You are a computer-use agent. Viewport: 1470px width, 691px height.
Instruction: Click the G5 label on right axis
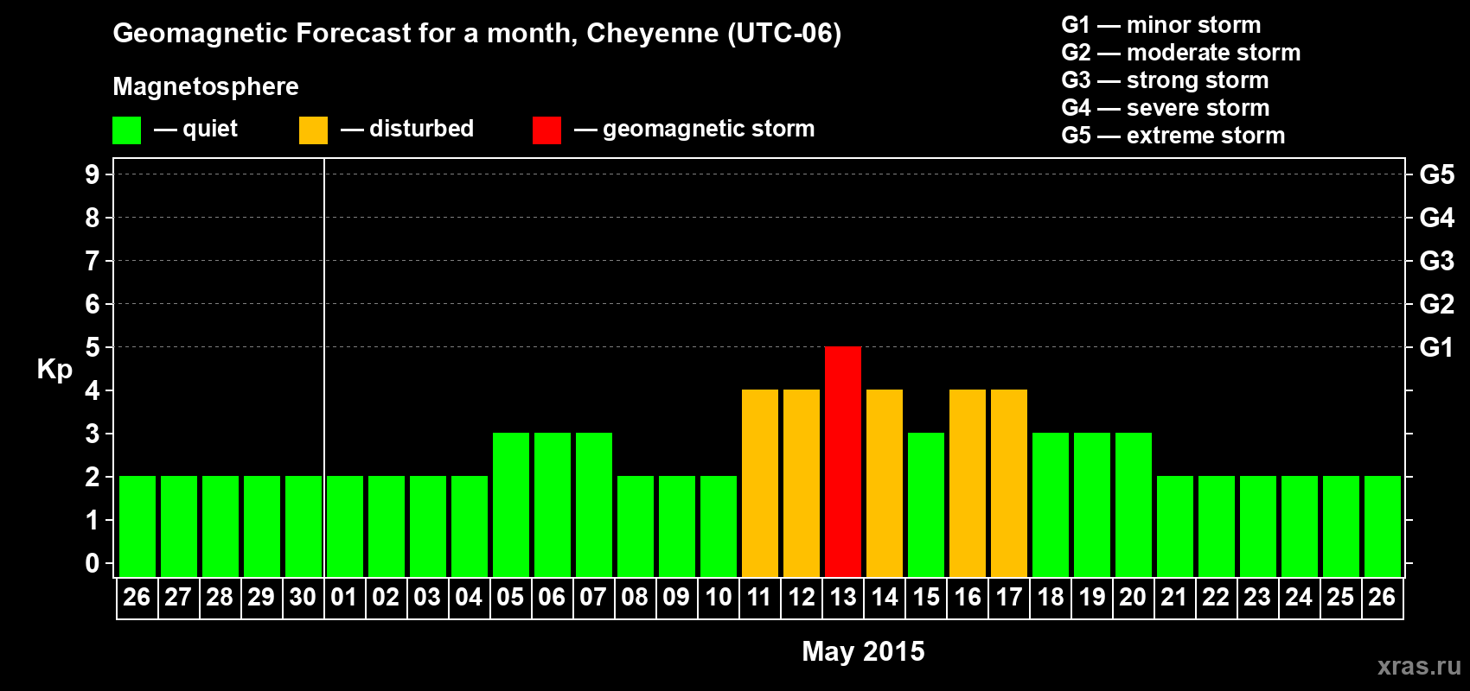coord(1436,174)
